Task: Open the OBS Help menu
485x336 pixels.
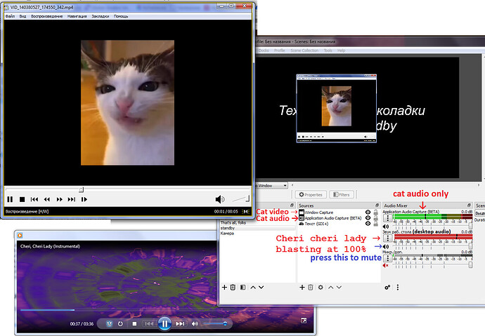Action: click(341, 51)
